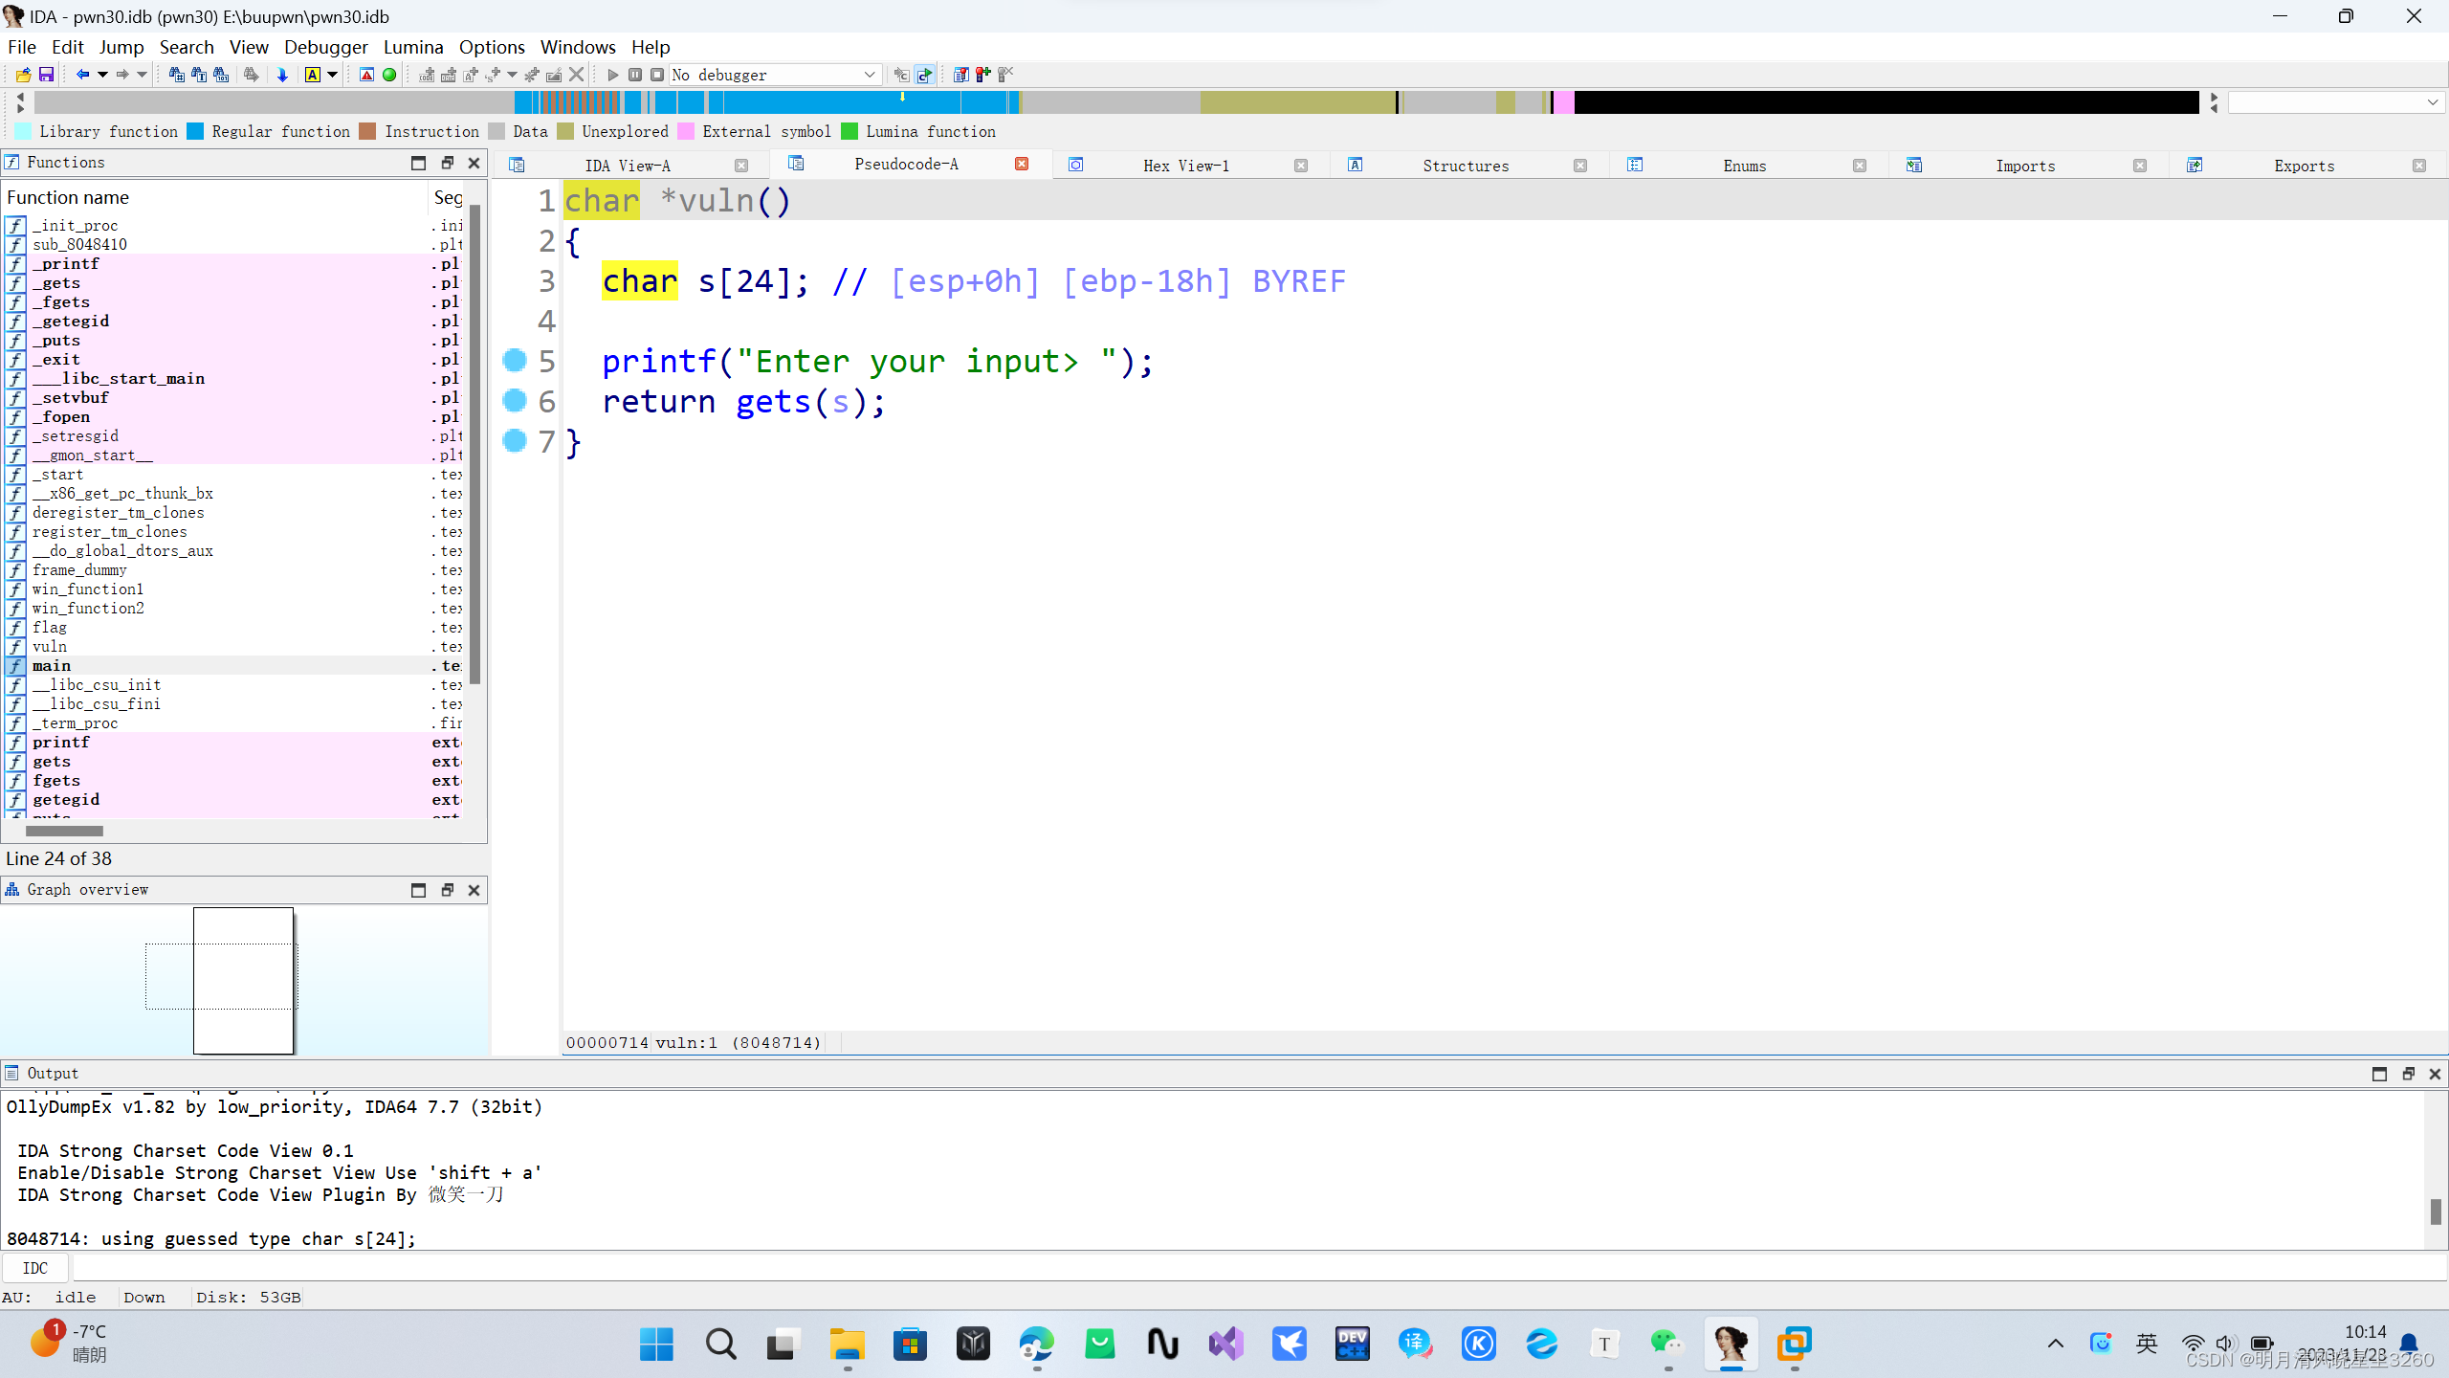The height and width of the screenshot is (1378, 2449).
Task: Click the text search toolbar icon
Action: (196, 74)
